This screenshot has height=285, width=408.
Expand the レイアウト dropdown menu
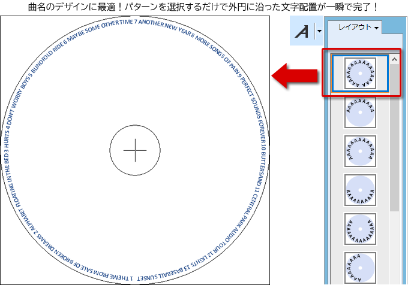(x=358, y=28)
